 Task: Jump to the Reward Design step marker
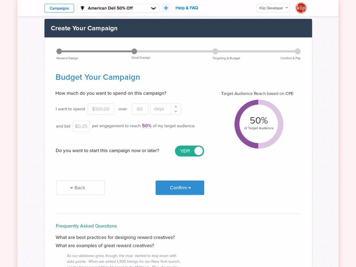pos(59,51)
